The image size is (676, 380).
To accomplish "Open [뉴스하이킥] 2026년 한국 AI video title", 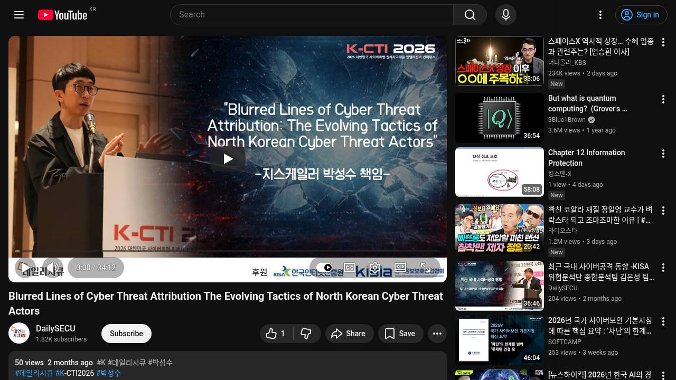I will click(x=599, y=375).
